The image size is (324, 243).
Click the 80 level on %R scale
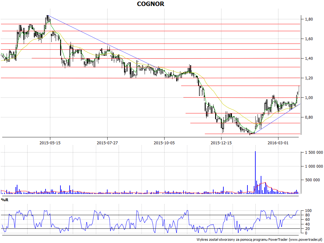pyautogui.click(x=308, y=215)
